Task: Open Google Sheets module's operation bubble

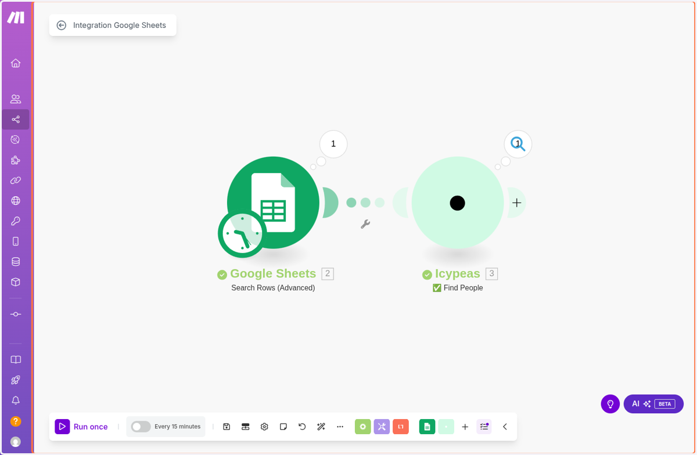Action: click(333, 144)
